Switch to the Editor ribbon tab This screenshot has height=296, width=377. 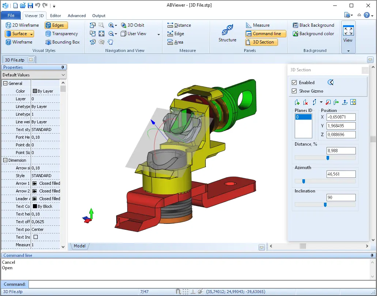click(x=56, y=16)
